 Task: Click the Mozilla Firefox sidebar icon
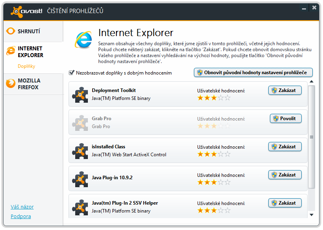click(x=11, y=84)
